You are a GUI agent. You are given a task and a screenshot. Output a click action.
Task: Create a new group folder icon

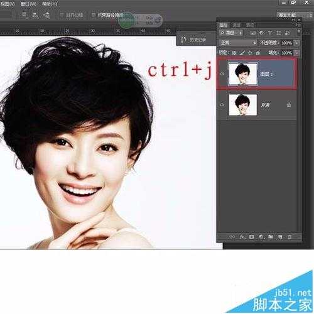[x=271, y=237]
